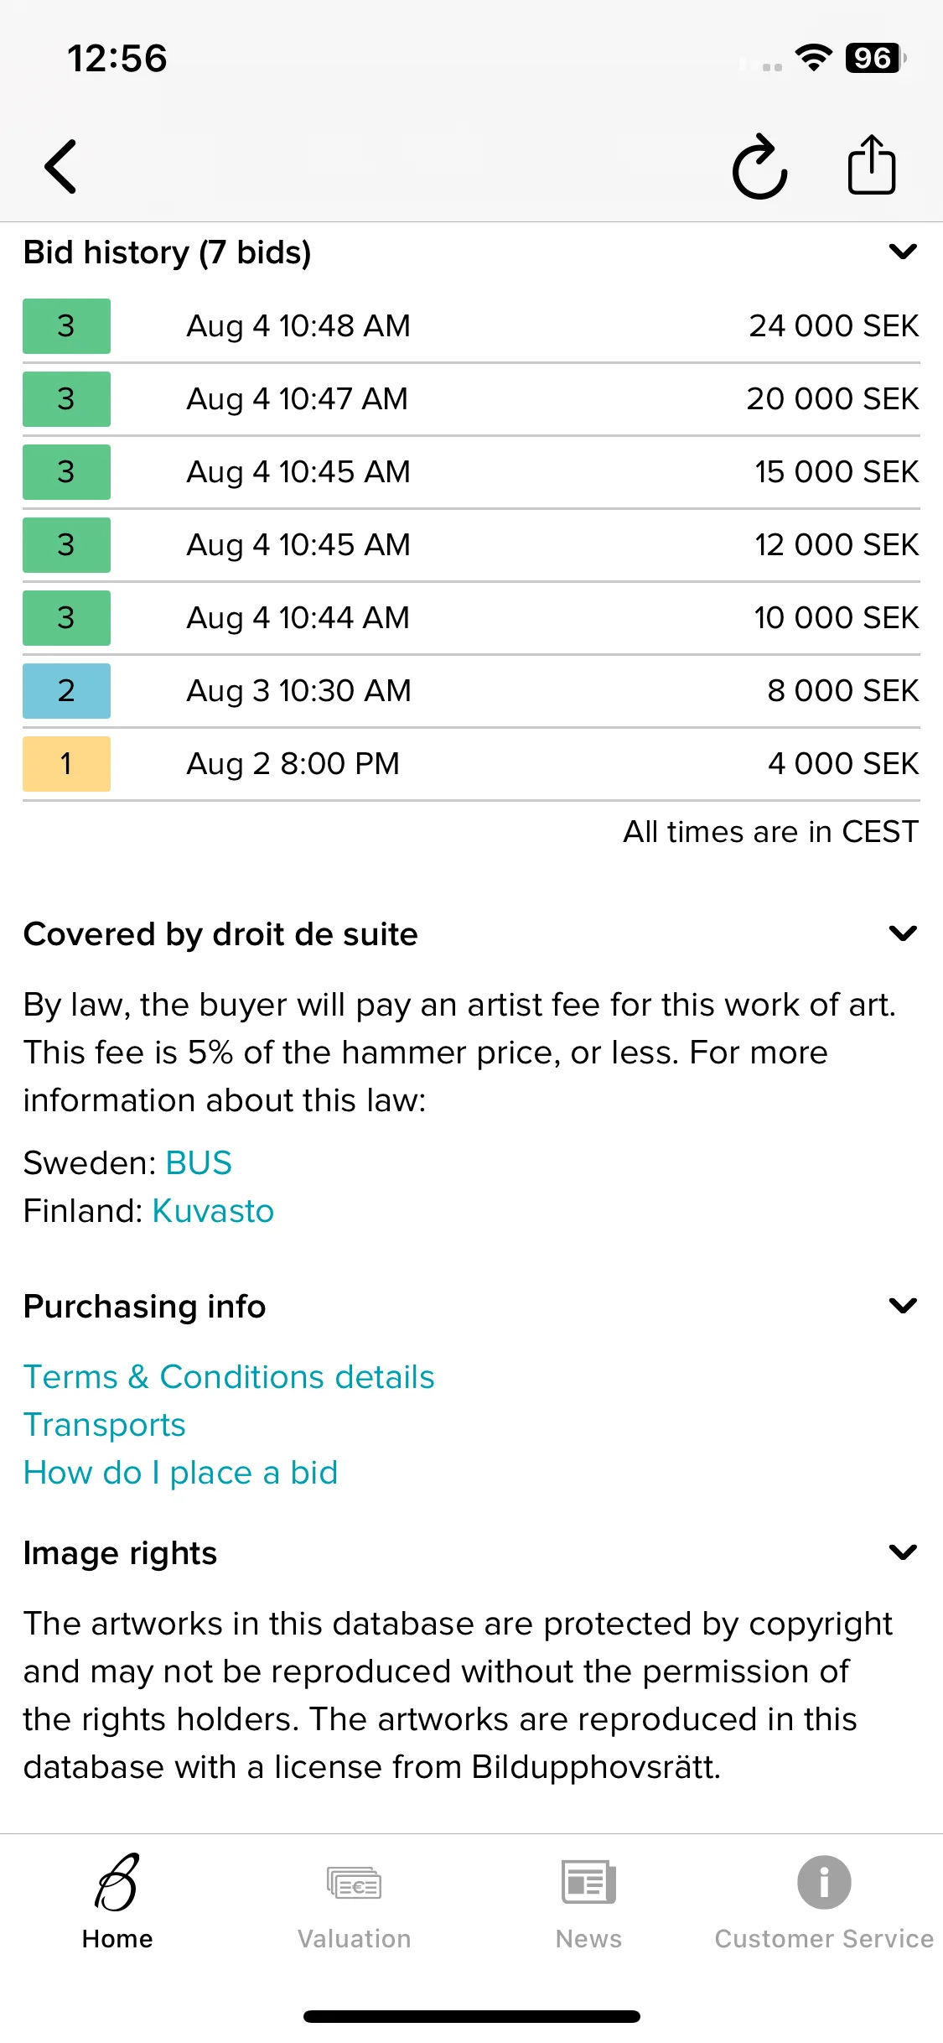
Task: Open the Customer Service info icon
Action: coord(824,1882)
